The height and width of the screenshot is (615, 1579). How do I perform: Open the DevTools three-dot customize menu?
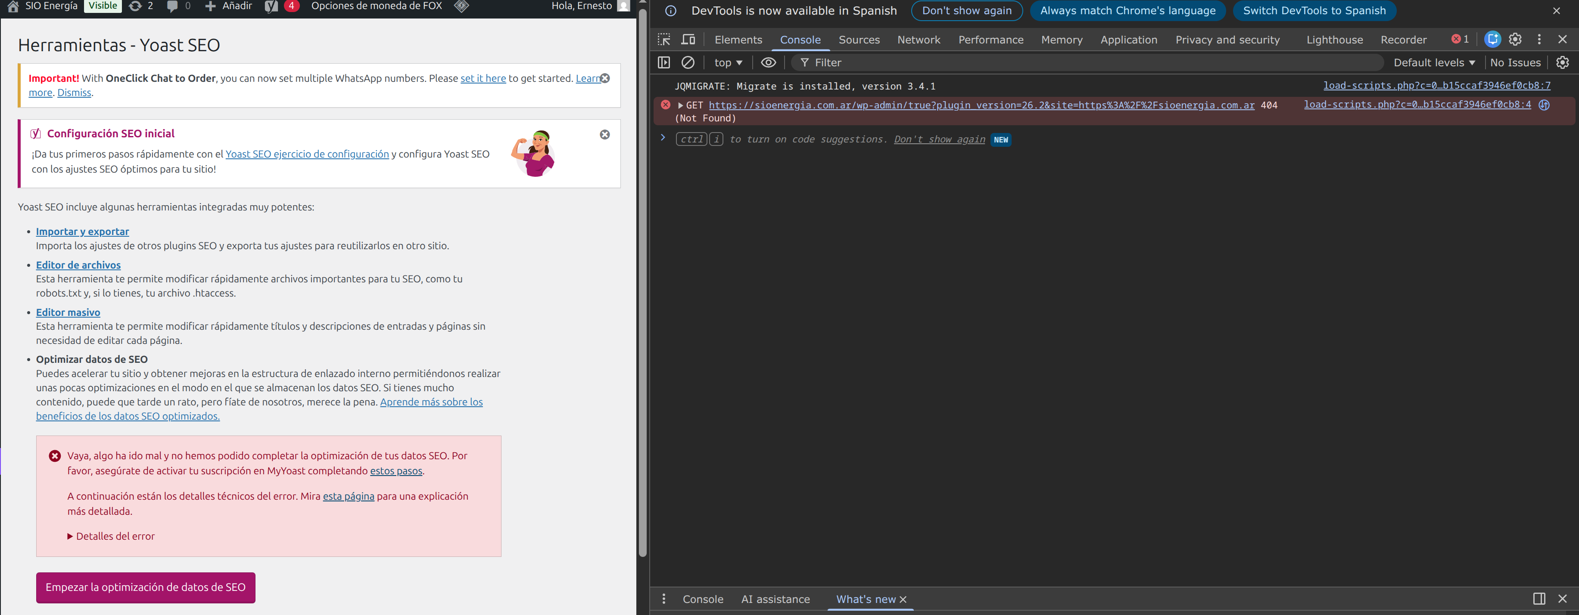(x=1539, y=40)
